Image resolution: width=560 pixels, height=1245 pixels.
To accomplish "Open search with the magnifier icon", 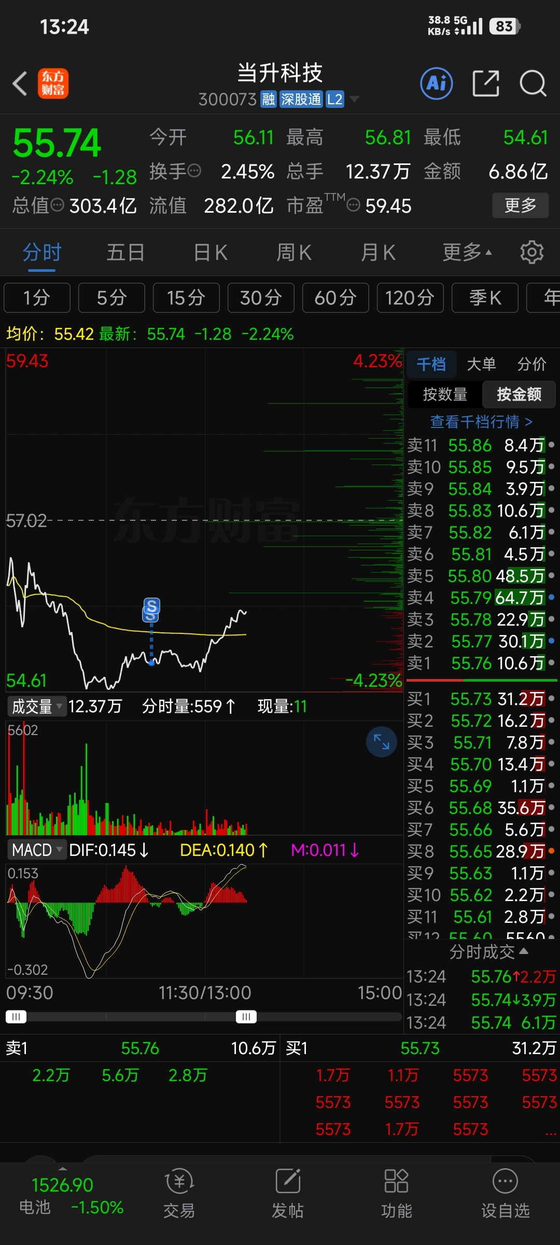I will (533, 83).
